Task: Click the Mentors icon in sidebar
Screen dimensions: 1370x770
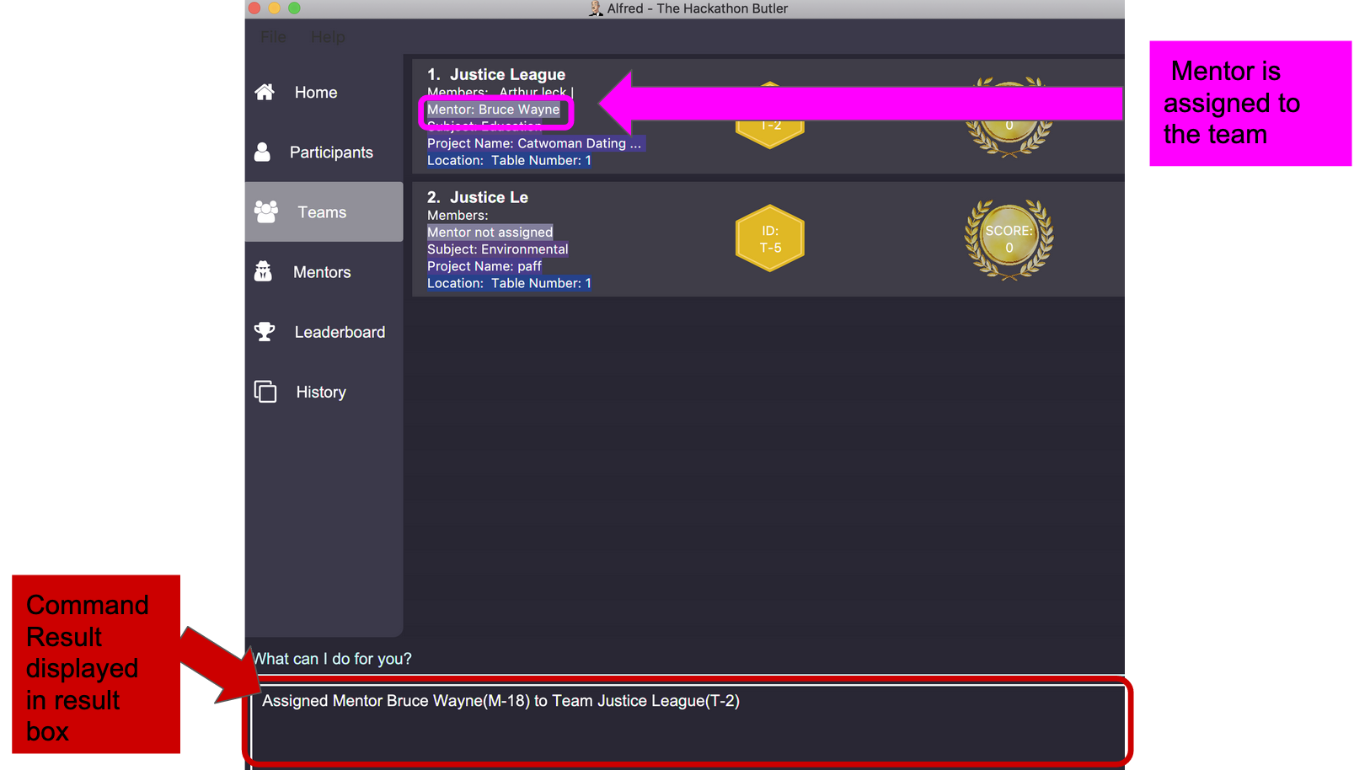Action: pos(263,271)
